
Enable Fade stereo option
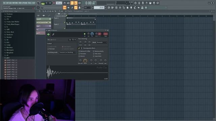pos(97,54)
